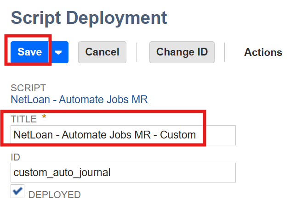Open the NetLoan - Automate Jobs MR script link
The image size is (296, 210).
(79, 99)
